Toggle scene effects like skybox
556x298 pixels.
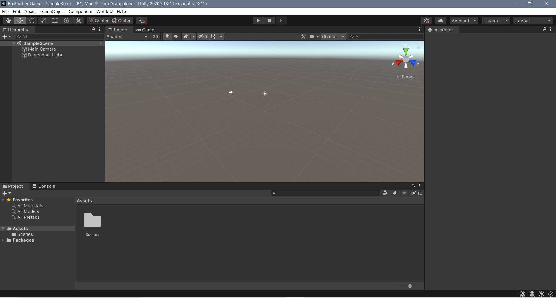click(186, 36)
